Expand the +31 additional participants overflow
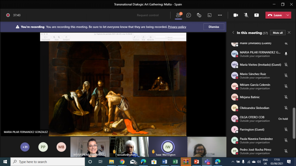 (x=25, y=147)
